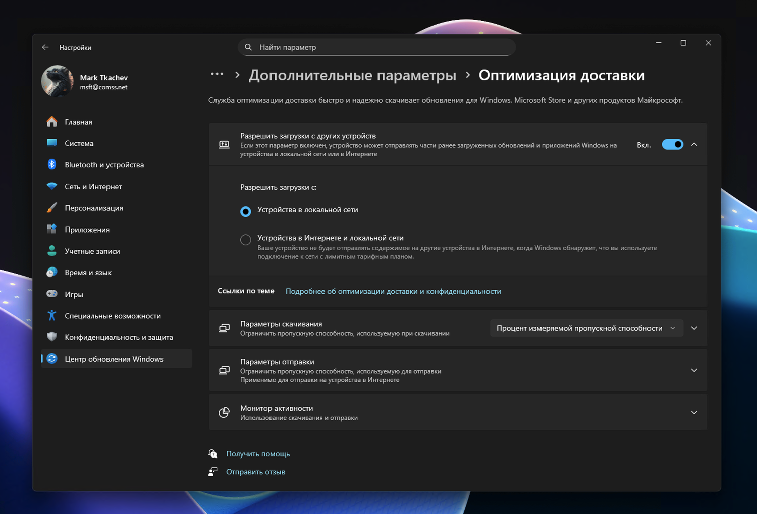The height and width of the screenshot is (514, 757).
Task: Click the Параметры отправки icon
Action: click(224, 370)
